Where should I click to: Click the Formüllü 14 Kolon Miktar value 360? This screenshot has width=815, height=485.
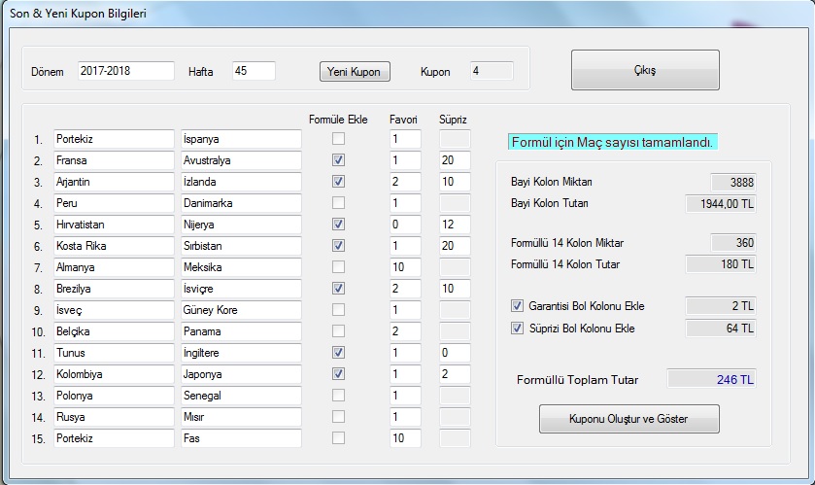click(x=733, y=243)
